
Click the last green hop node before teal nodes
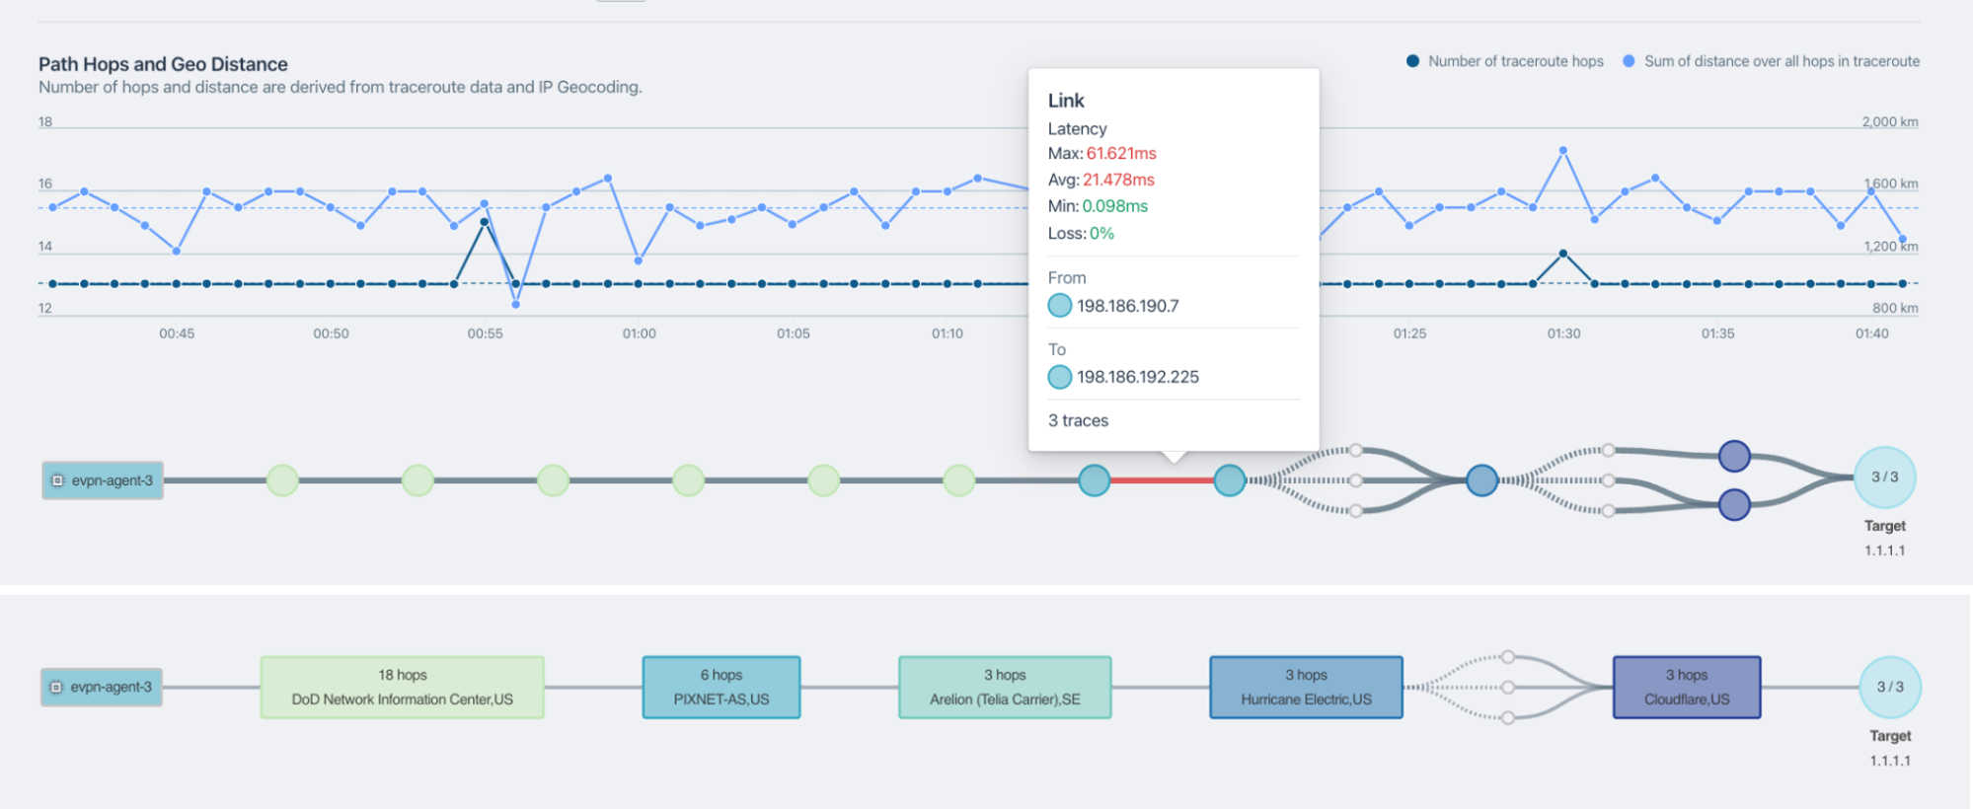[x=959, y=480]
